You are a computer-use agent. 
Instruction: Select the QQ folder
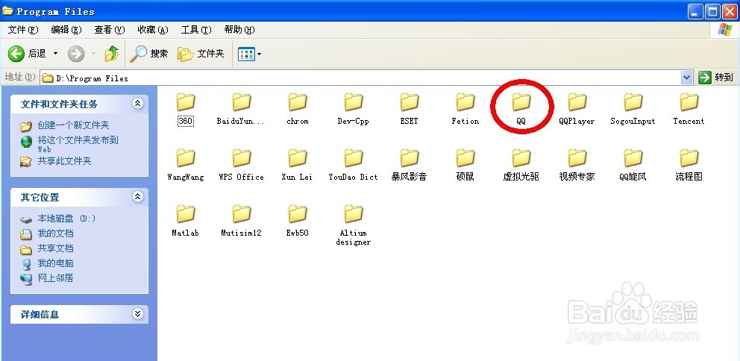[521, 109]
